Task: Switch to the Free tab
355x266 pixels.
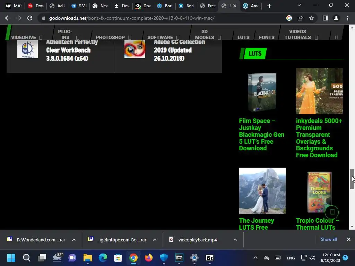Action: point(208,6)
